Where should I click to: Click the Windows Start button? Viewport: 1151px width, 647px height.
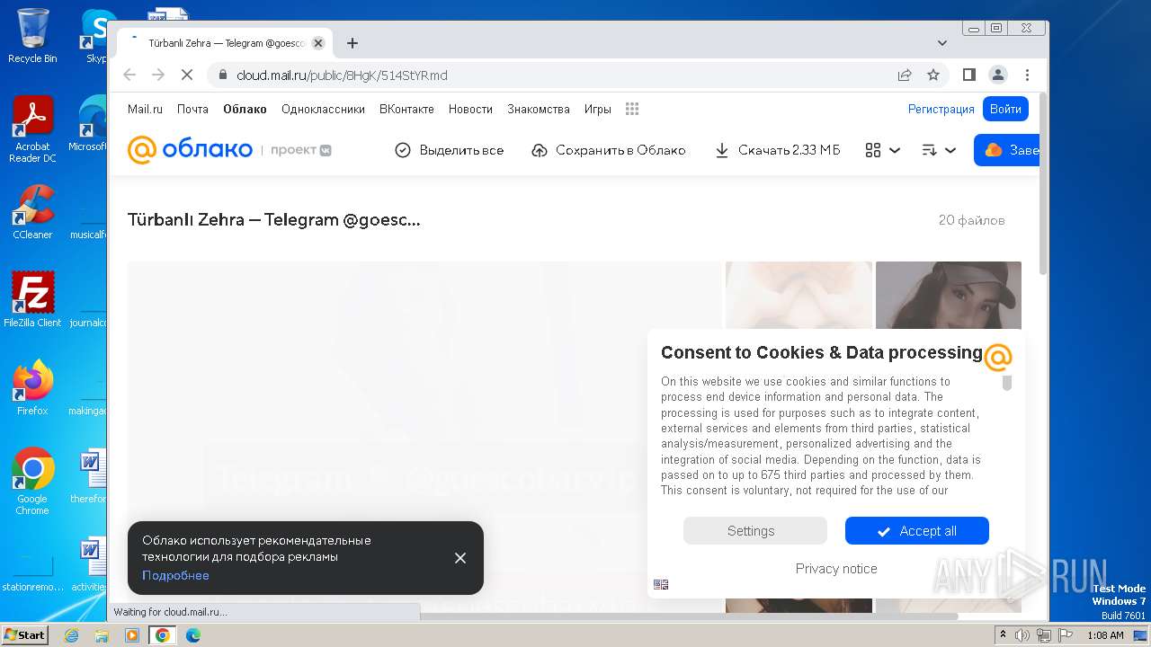point(25,635)
